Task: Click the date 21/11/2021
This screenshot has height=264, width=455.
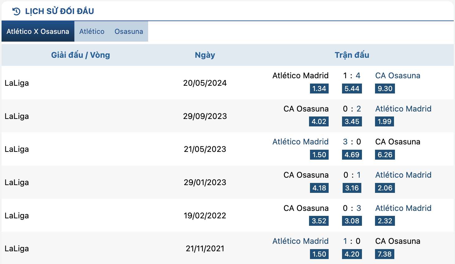Action: click(x=205, y=248)
